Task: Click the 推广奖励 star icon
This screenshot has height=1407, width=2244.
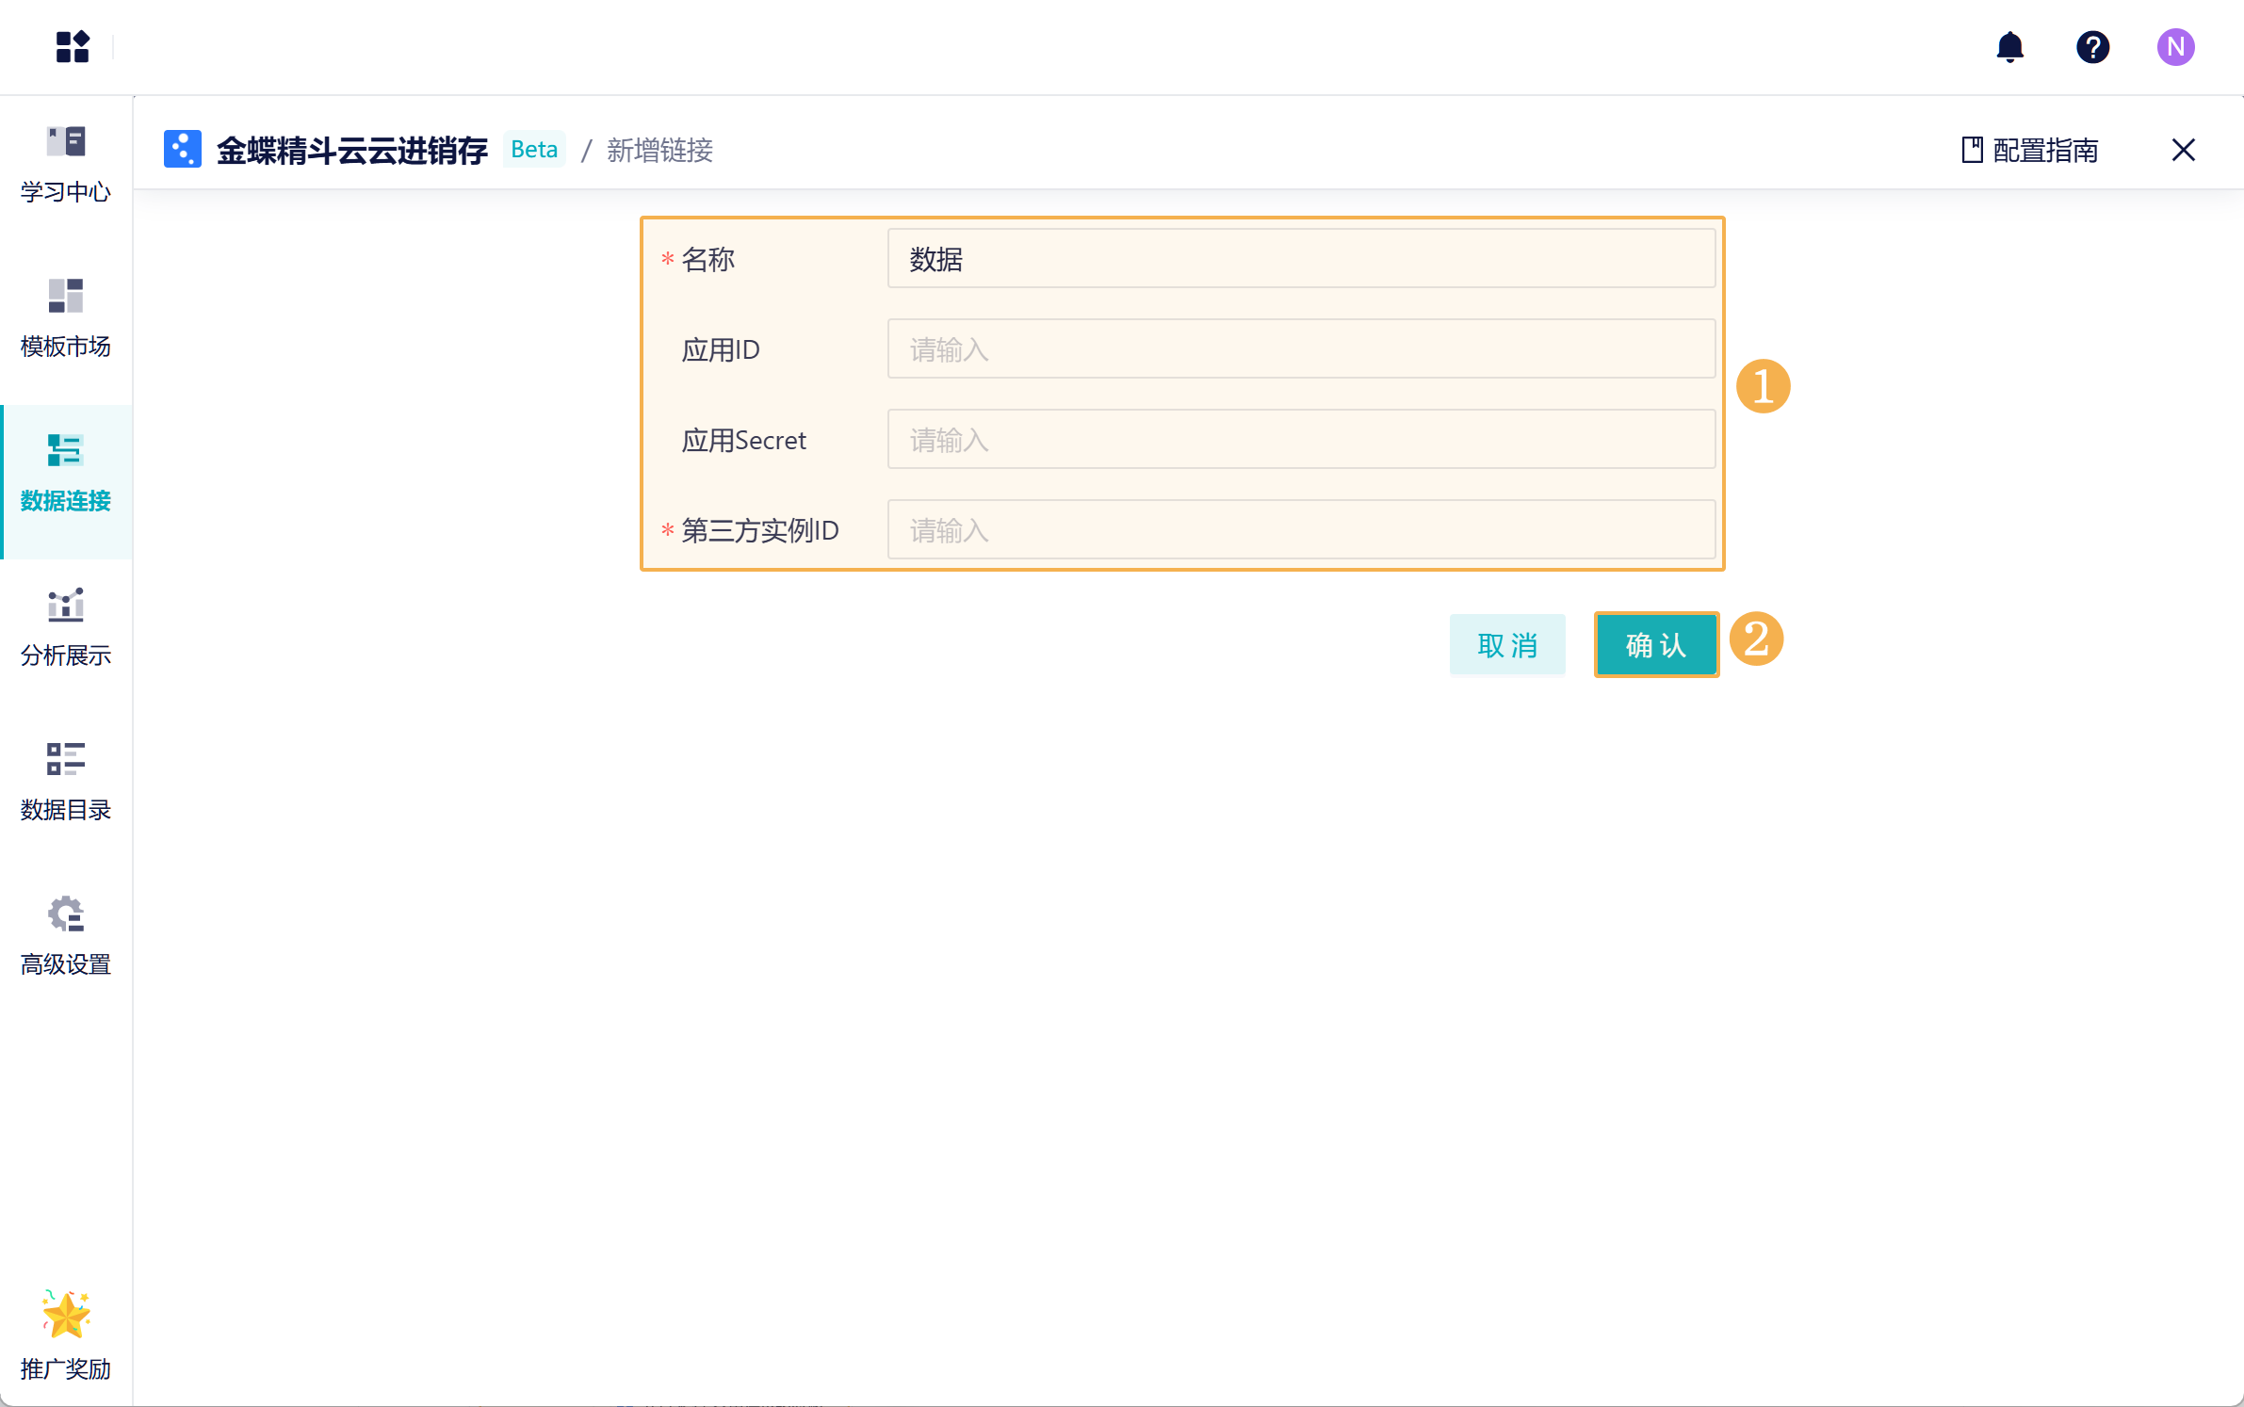Action: pos(66,1315)
